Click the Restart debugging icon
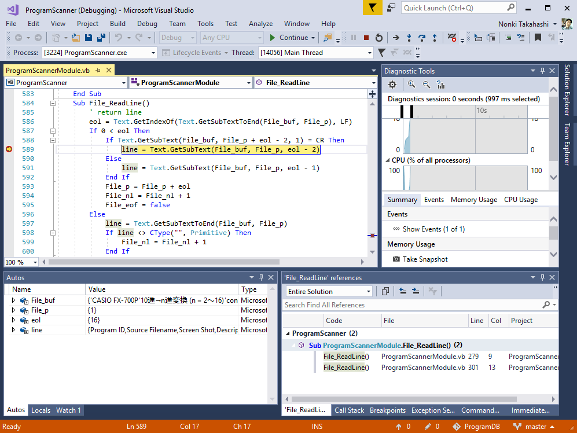Image resolution: width=577 pixels, height=433 pixels. (x=378, y=38)
